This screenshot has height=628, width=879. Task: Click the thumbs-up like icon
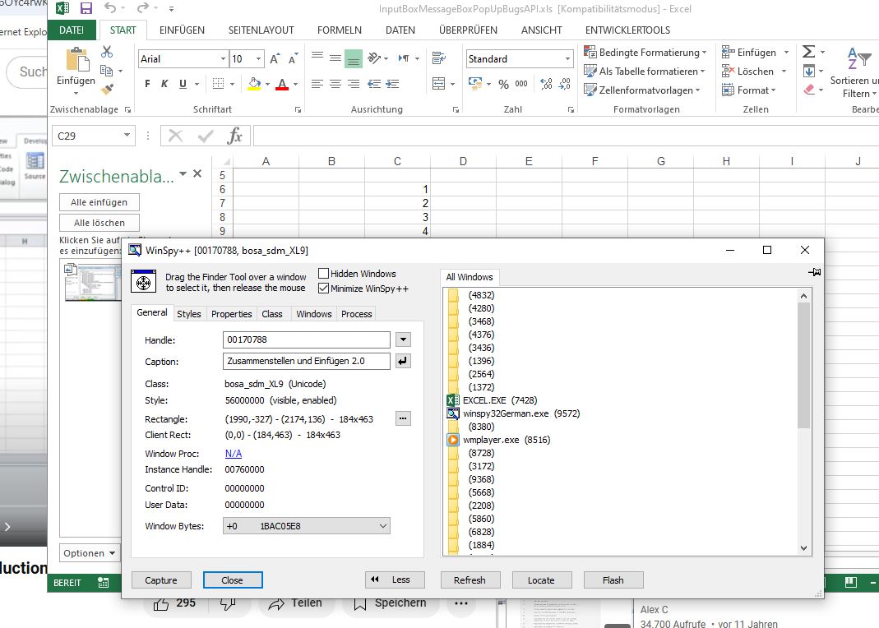(x=161, y=604)
